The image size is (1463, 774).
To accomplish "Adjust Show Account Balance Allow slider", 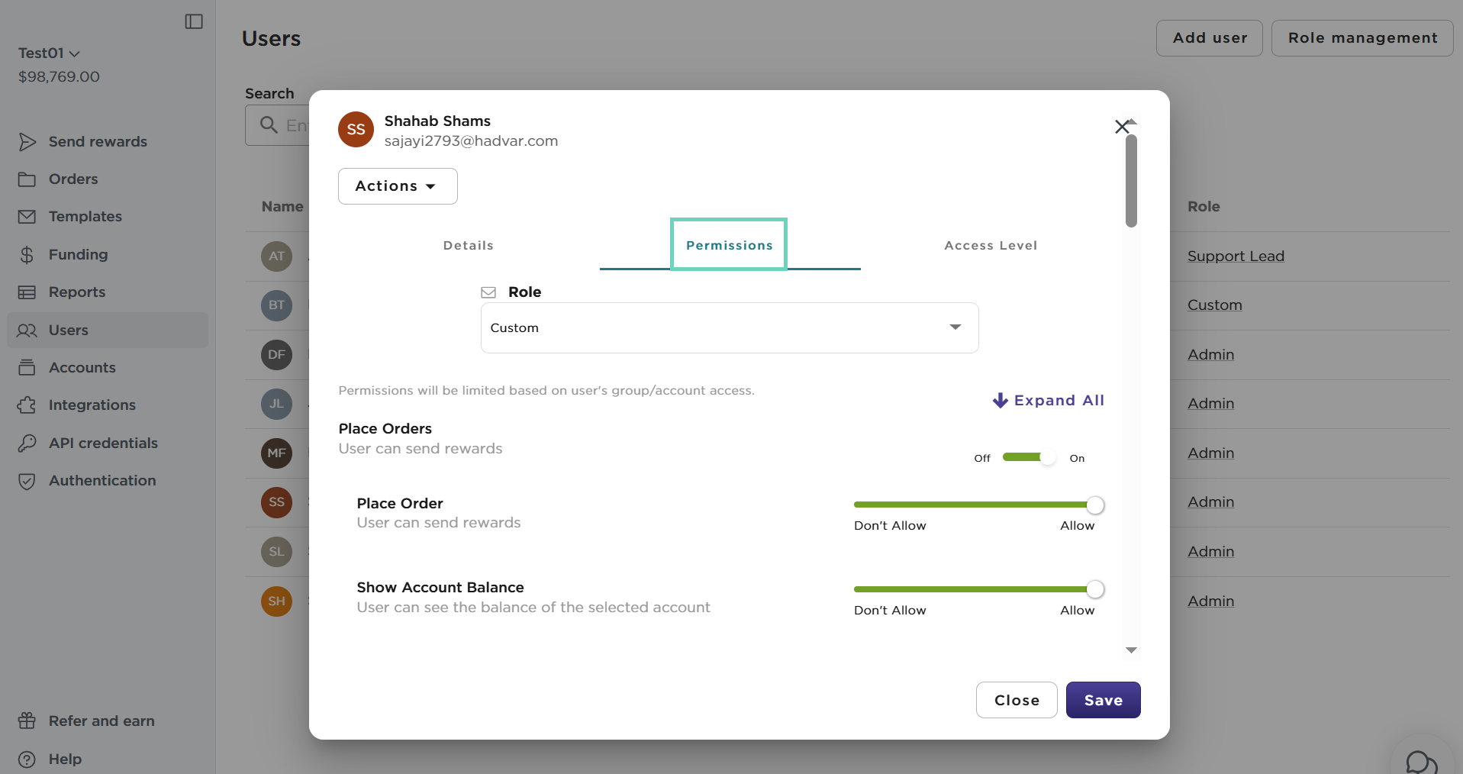I will coord(1095,589).
